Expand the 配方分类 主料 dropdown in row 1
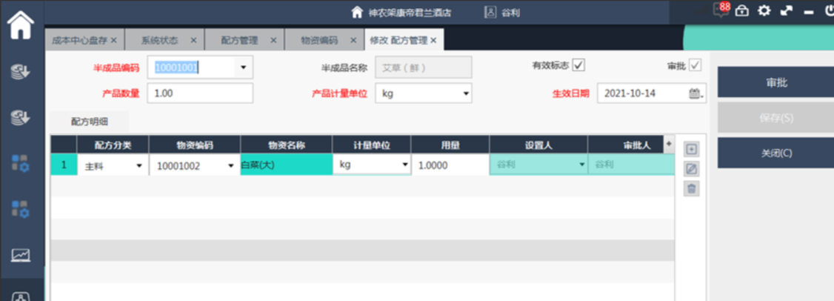The width and height of the screenshot is (834, 301). point(139,166)
